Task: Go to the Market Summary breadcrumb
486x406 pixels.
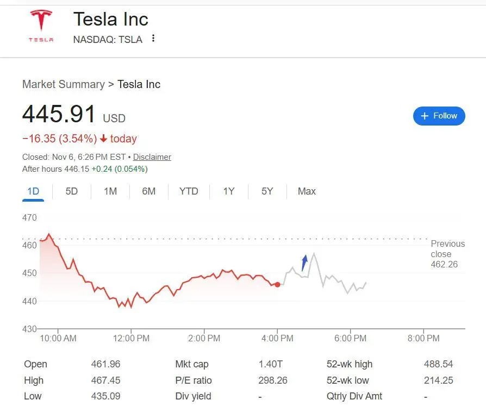Action: [63, 84]
